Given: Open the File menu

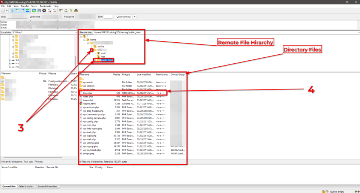Looking at the screenshot, I should click(3, 6).
